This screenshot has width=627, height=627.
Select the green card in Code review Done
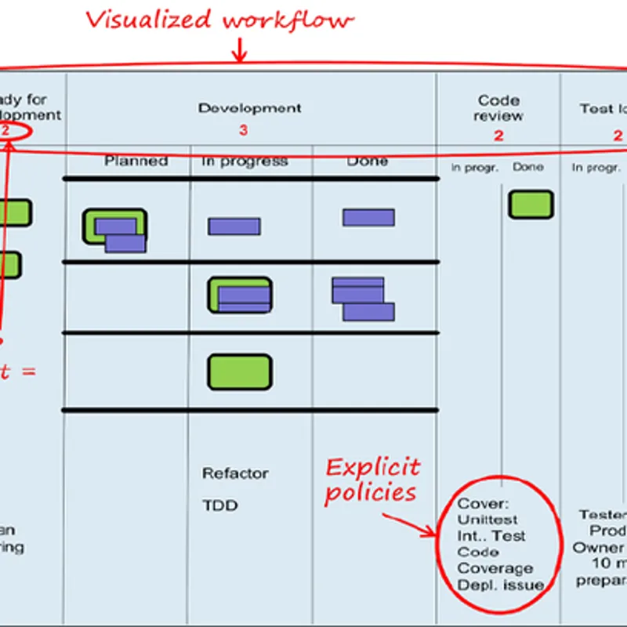click(x=531, y=205)
